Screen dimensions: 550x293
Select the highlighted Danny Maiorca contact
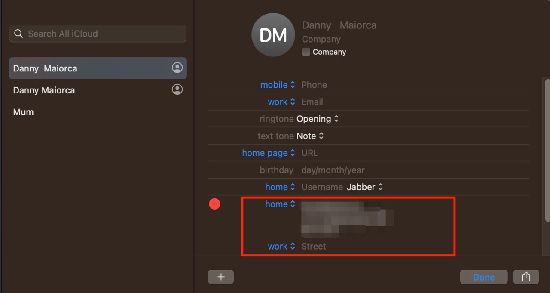point(98,68)
